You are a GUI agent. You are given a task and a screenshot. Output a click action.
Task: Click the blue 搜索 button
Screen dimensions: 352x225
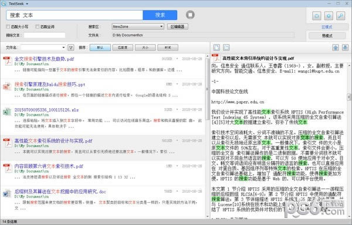[160, 15]
